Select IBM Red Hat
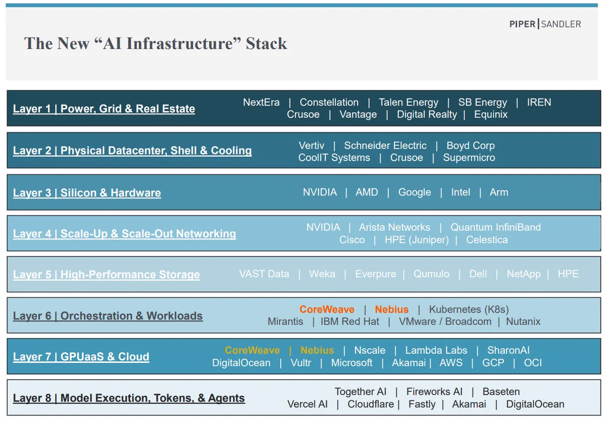 point(350,322)
